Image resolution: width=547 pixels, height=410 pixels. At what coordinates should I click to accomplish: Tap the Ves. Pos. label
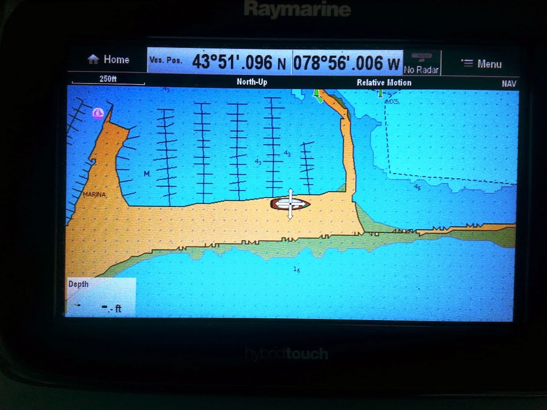point(166,60)
